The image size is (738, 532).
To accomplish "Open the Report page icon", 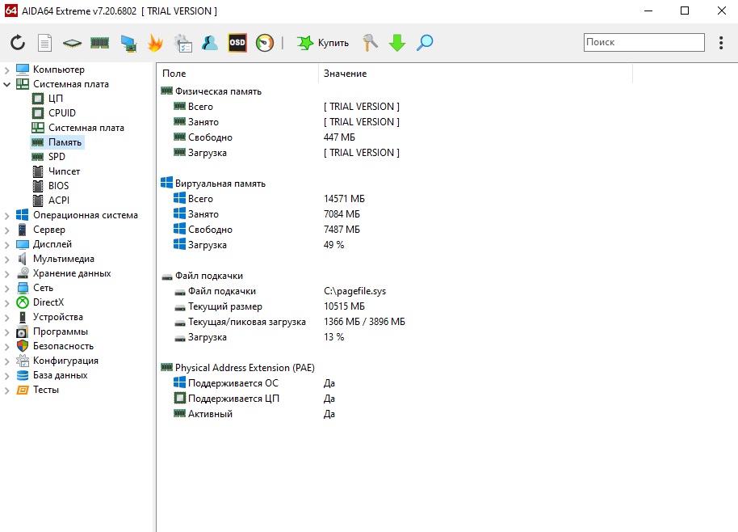I will [x=44, y=43].
